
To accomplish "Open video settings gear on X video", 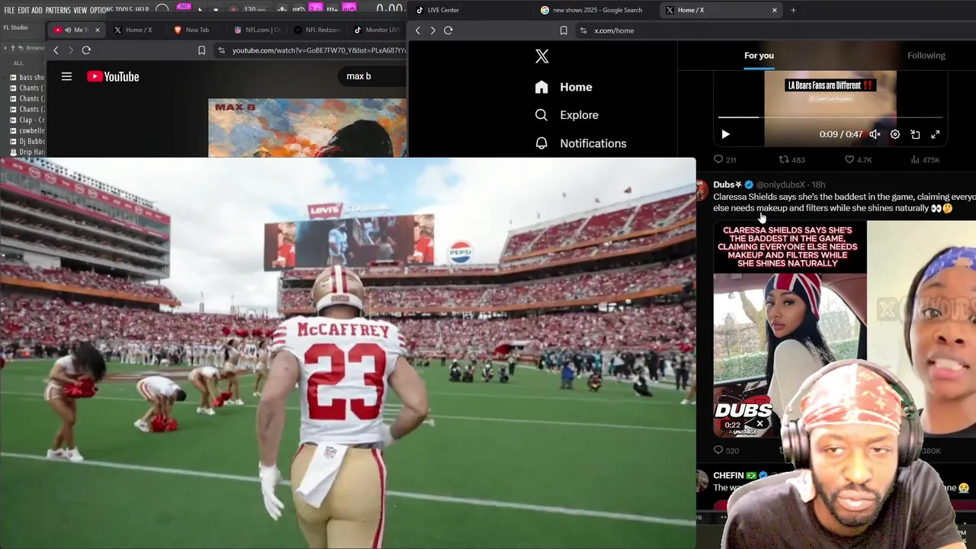I will (895, 134).
